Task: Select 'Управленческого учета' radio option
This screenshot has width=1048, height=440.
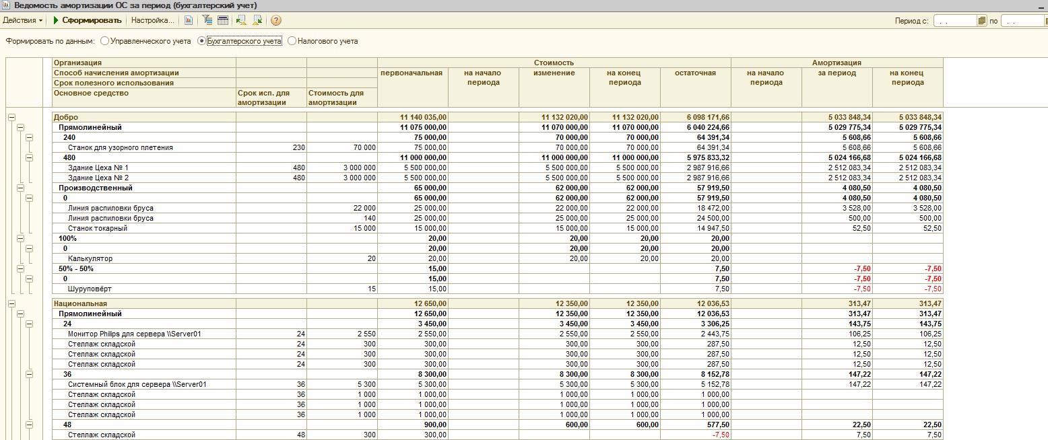Action: tap(104, 41)
